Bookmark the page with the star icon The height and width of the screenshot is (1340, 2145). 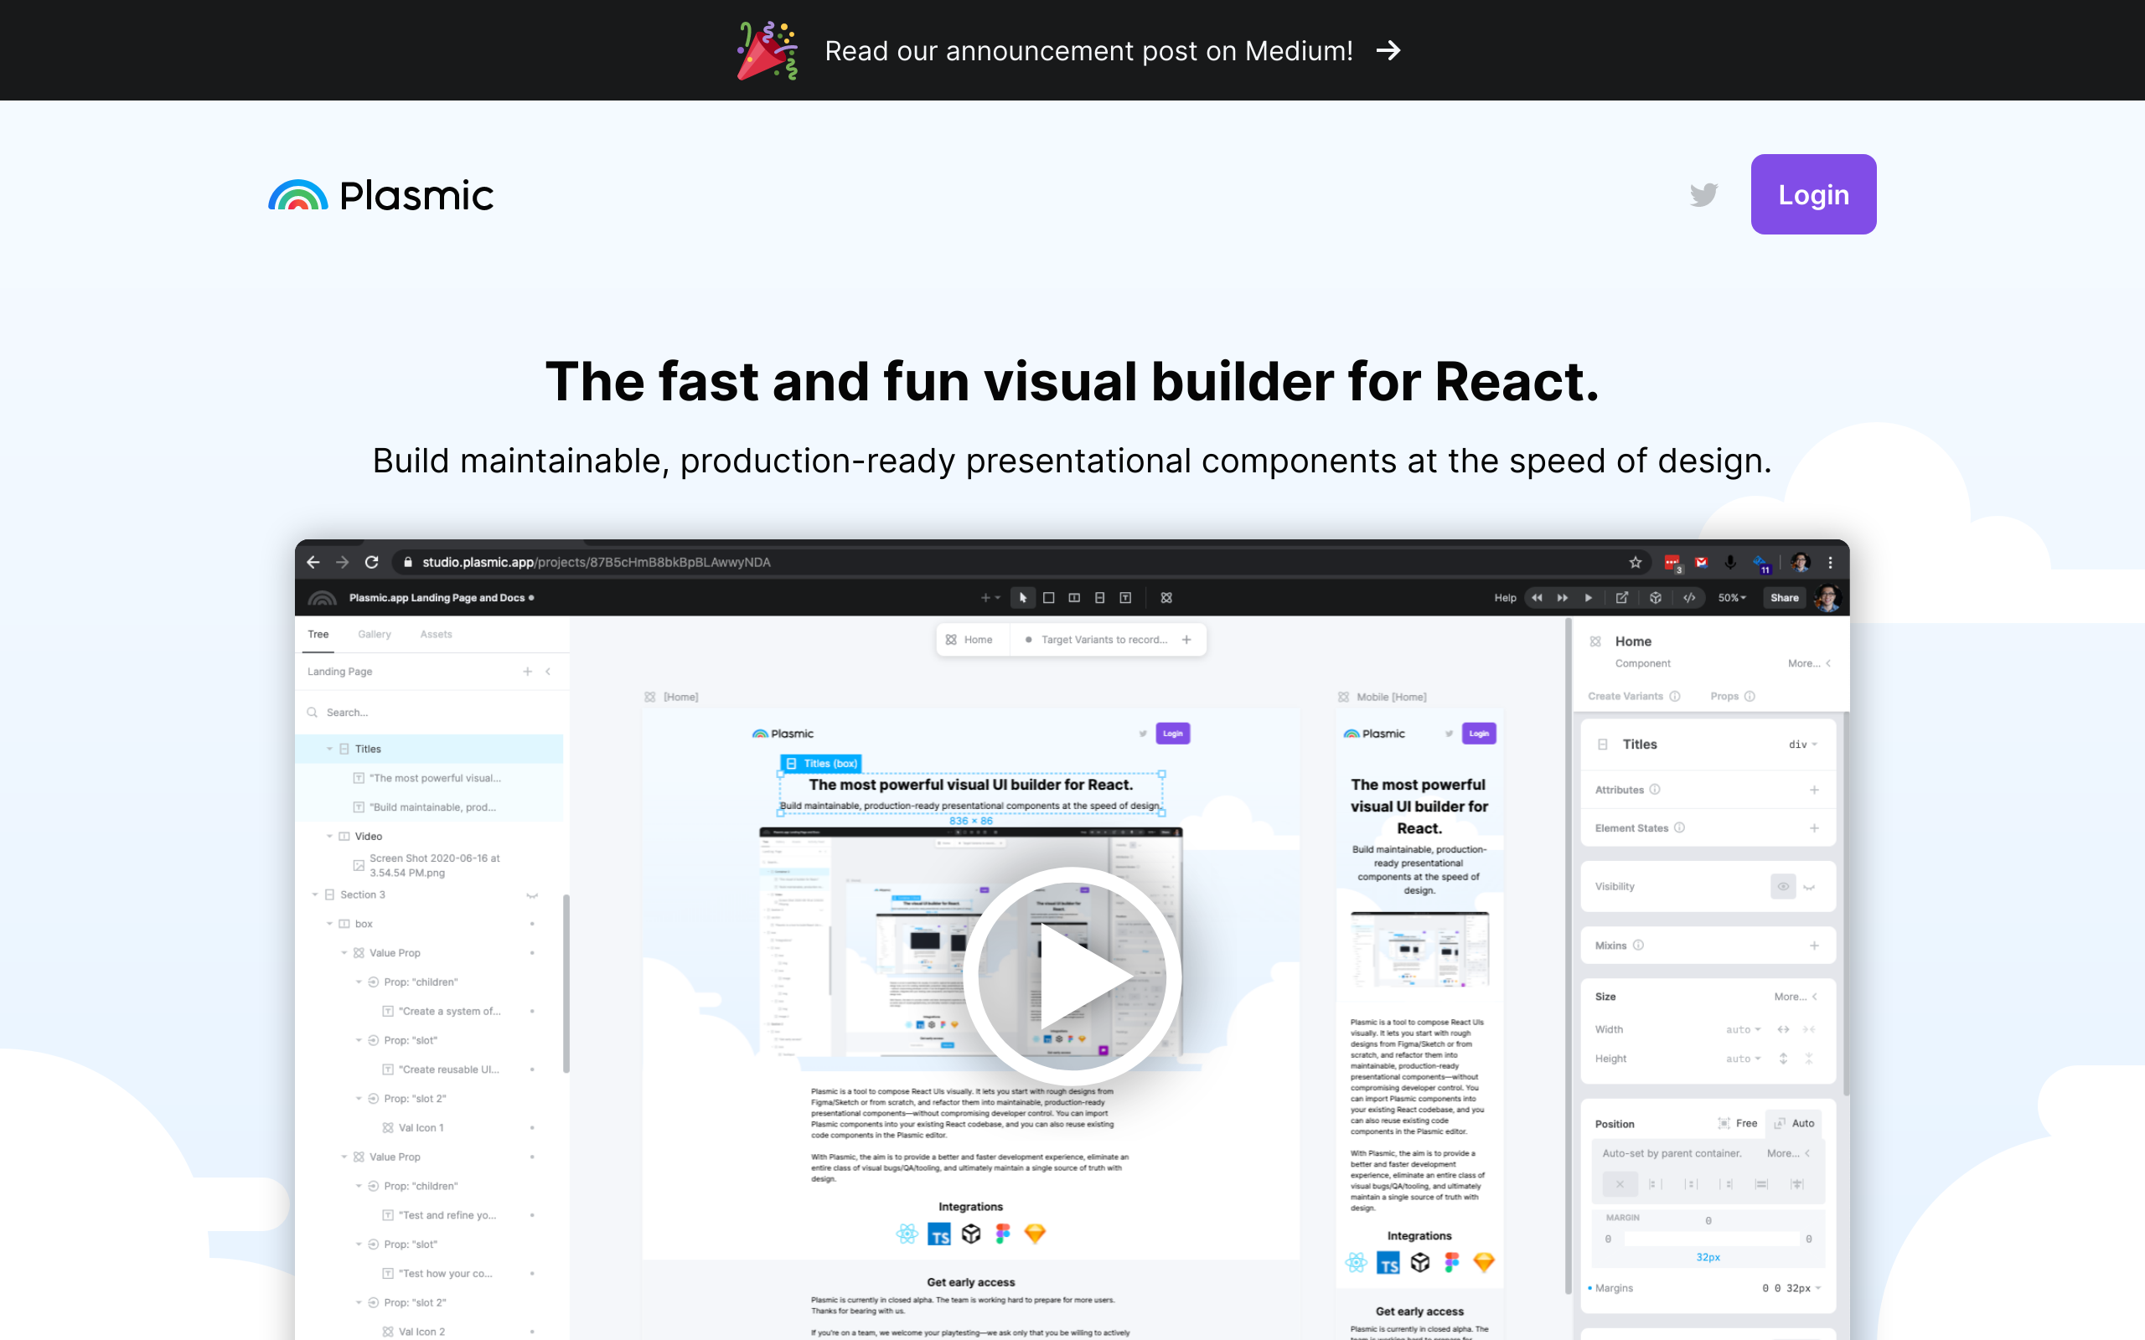(x=1636, y=562)
